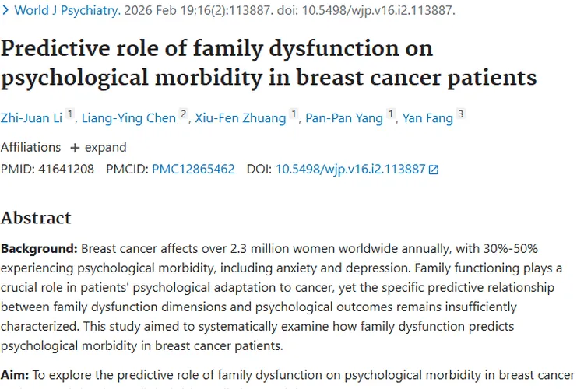Open author Yan Fang's link
The image size is (584, 389).
(427, 117)
